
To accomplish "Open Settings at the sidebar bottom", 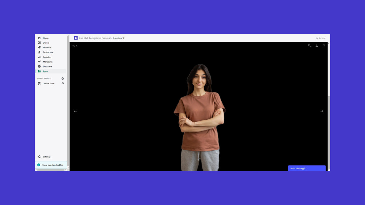I will (x=39, y=157).
